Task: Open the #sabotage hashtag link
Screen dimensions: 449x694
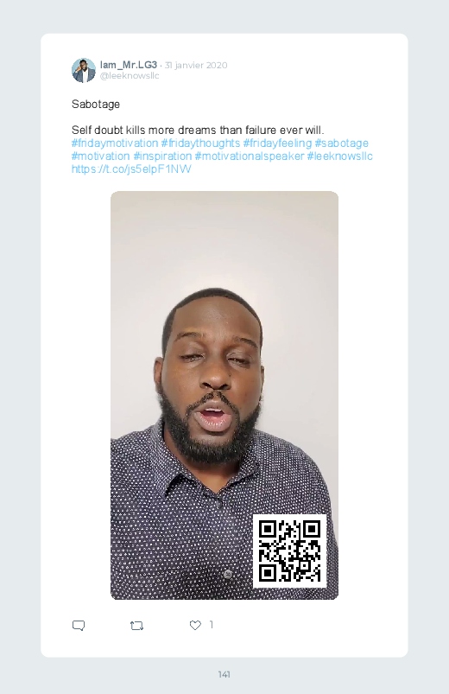Action: [342, 143]
